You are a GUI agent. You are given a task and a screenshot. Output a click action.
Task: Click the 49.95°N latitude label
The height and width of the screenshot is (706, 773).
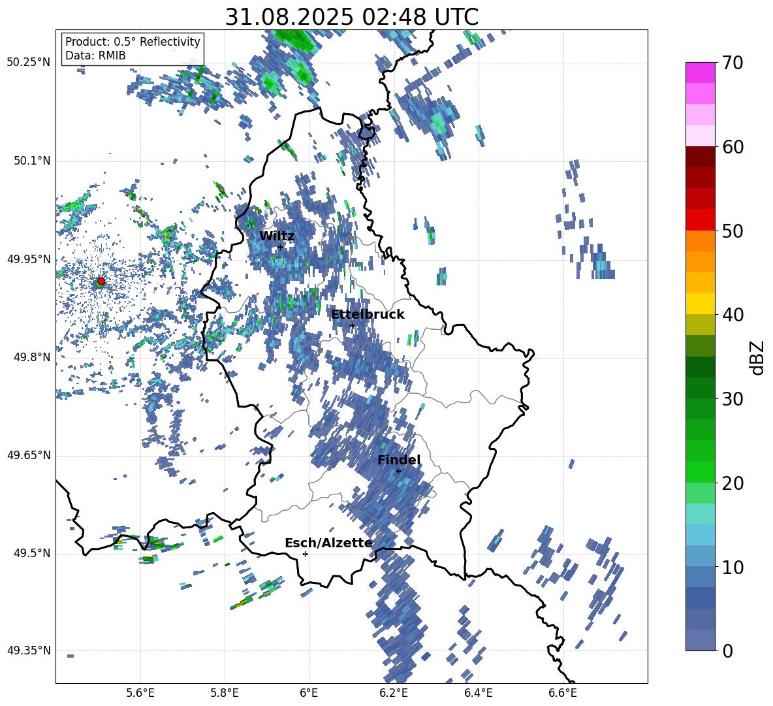click(x=29, y=259)
